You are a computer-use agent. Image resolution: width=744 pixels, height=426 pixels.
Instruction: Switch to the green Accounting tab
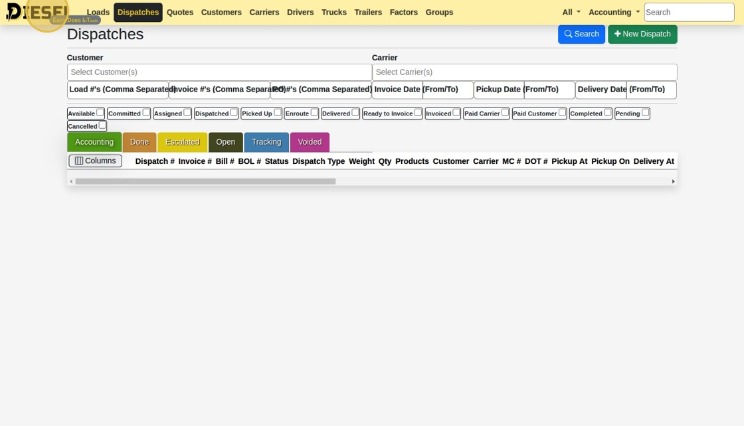pyautogui.click(x=94, y=142)
